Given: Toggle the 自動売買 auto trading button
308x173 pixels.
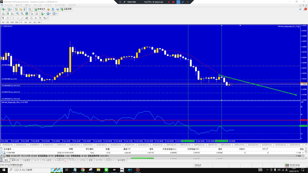Looking at the screenshot, I should click(66, 9).
